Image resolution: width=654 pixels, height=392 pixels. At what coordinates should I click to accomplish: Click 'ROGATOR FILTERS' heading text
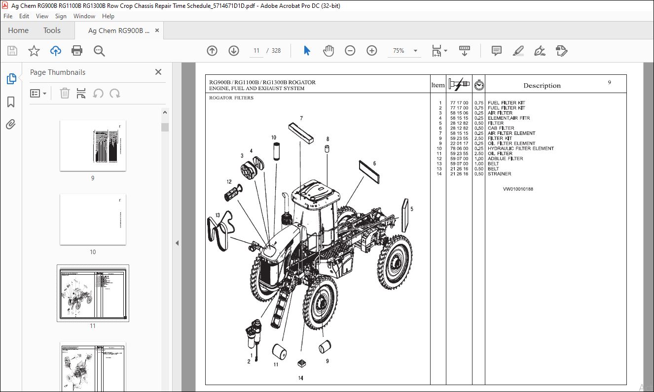pos(231,98)
